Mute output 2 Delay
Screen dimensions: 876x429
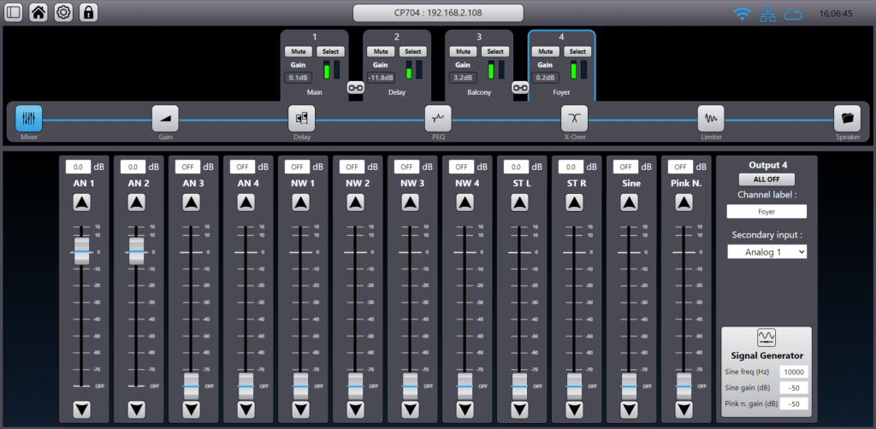(381, 51)
